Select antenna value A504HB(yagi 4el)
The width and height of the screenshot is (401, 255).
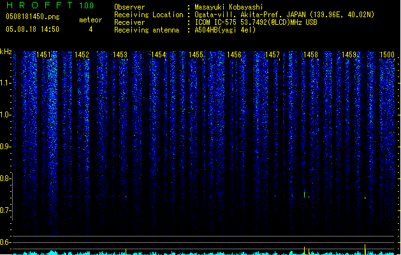tap(225, 30)
